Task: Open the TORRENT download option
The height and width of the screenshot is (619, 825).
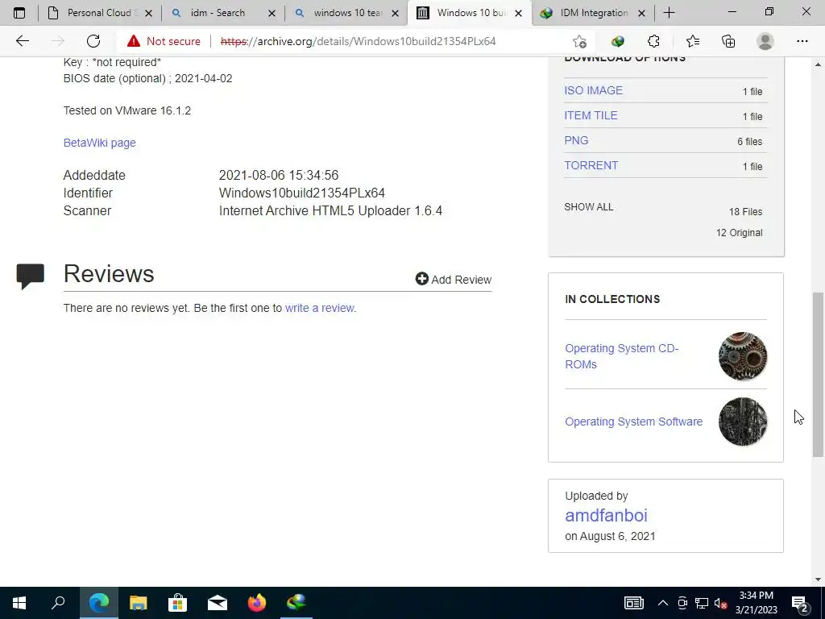Action: (591, 165)
